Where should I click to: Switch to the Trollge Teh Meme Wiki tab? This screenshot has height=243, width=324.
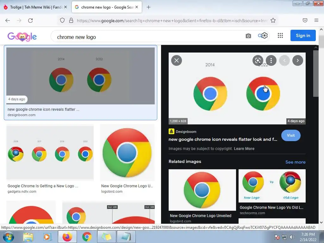pyautogui.click(x=35, y=7)
